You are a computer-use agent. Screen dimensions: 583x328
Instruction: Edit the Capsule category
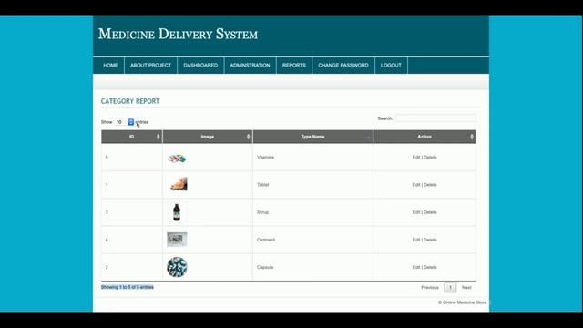coord(416,267)
